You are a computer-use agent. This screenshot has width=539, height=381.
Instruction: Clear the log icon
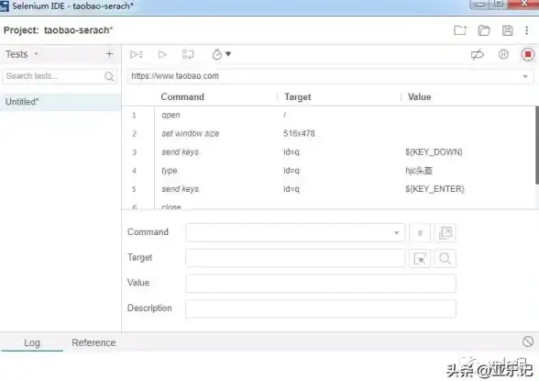point(528,342)
